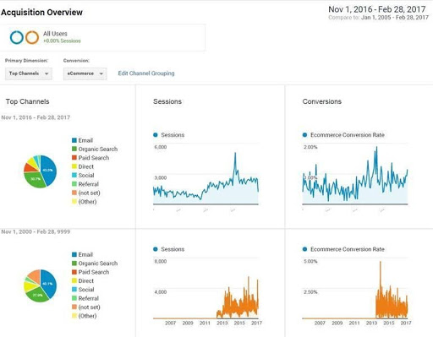Click the All Users segment label
Viewport: 433px width, 337px height.
coord(55,34)
